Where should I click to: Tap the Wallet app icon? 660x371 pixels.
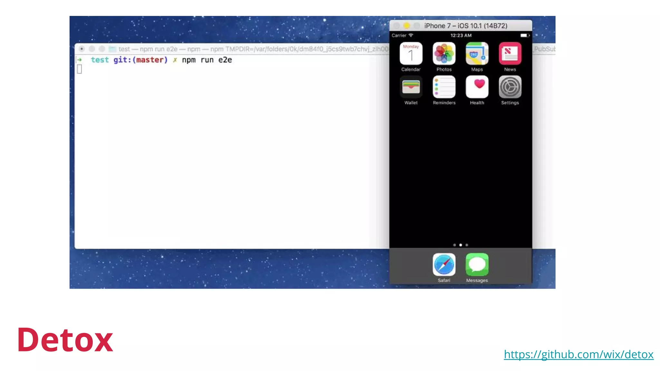pyautogui.click(x=411, y=87)
